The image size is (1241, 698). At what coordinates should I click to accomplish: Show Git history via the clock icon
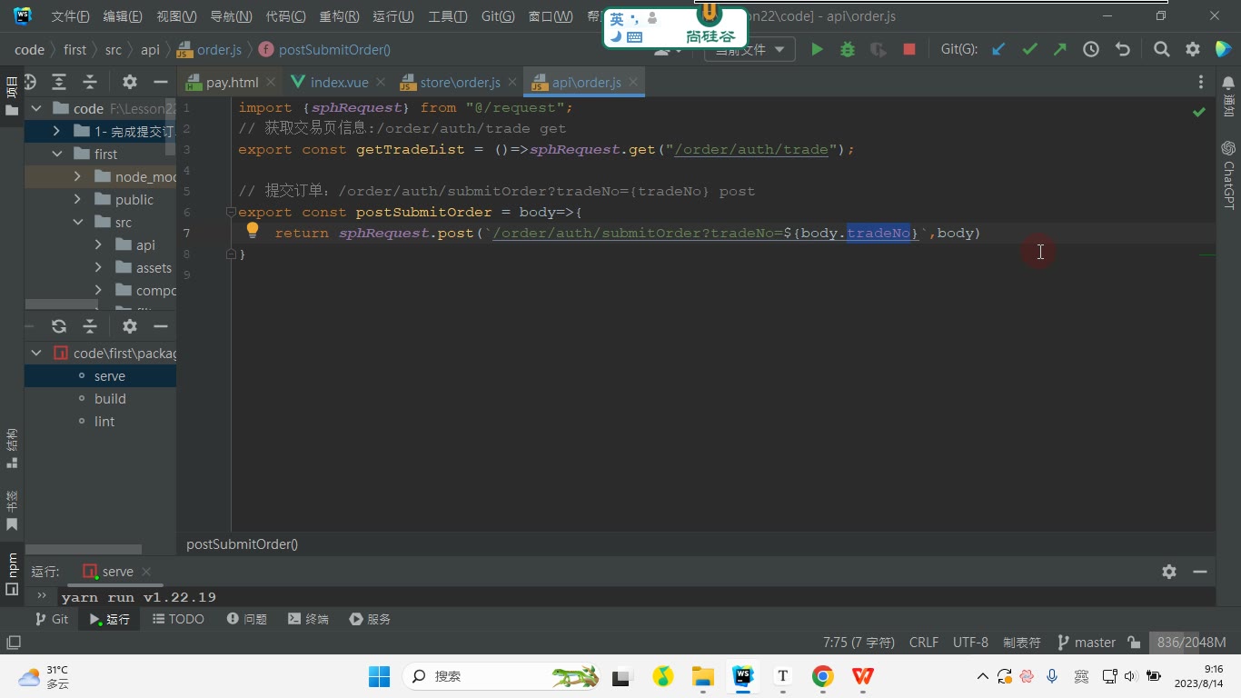(1091, 50)
